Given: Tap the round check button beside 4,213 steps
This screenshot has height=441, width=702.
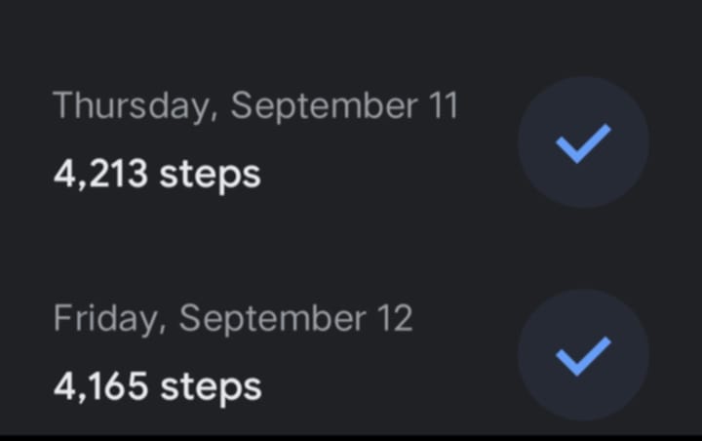Looking at the screenshot, I should pyautogui.click(x=583, y=142).
